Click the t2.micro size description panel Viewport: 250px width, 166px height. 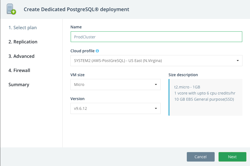coord(205,97)
